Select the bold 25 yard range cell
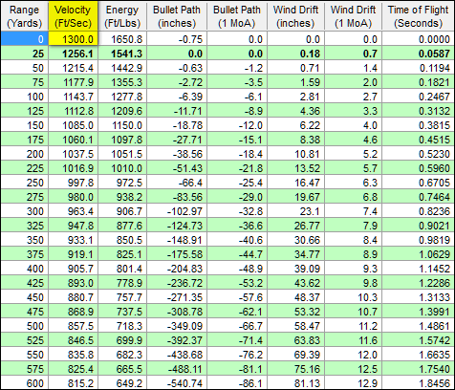 (25, 54)
